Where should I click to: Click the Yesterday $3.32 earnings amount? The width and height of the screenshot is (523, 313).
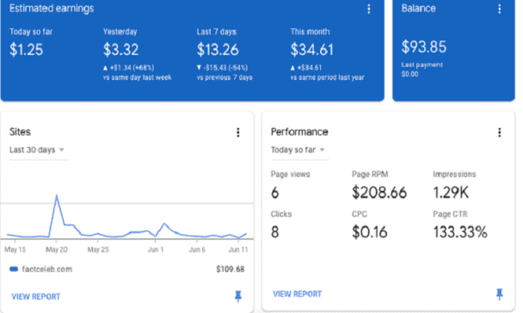click(x=120, y=50)
